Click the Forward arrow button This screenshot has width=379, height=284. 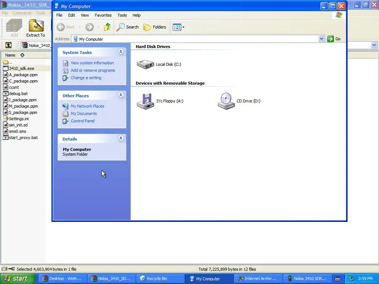(x=90, y=27)
